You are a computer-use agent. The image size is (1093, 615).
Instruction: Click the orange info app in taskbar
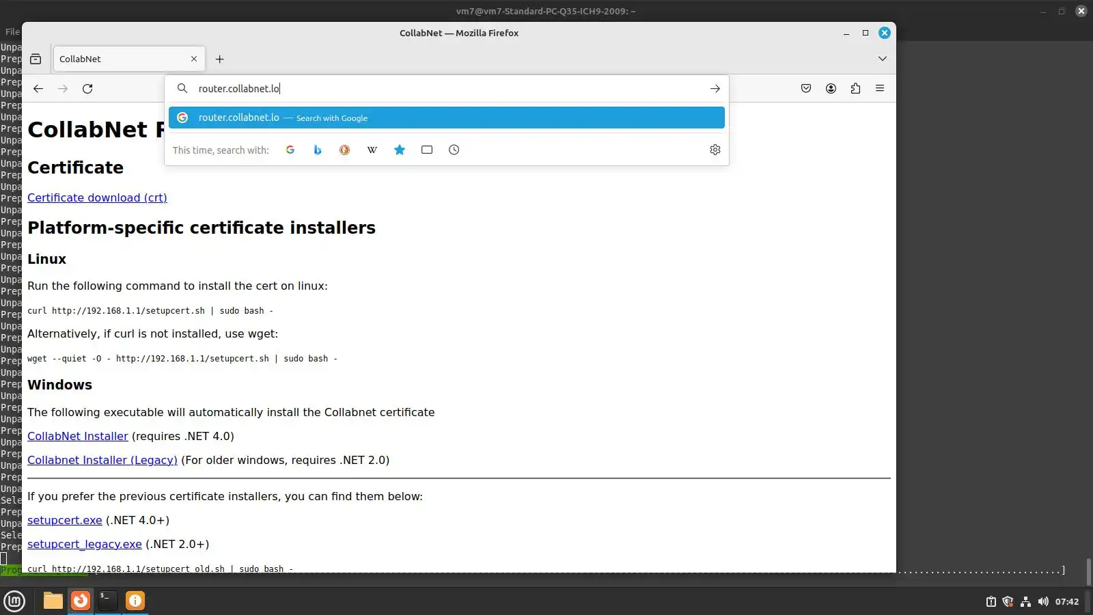135,601
